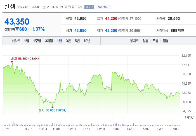Click the 봉차트 label
This screenshot has width=196, height=136.
coord(134,41)
